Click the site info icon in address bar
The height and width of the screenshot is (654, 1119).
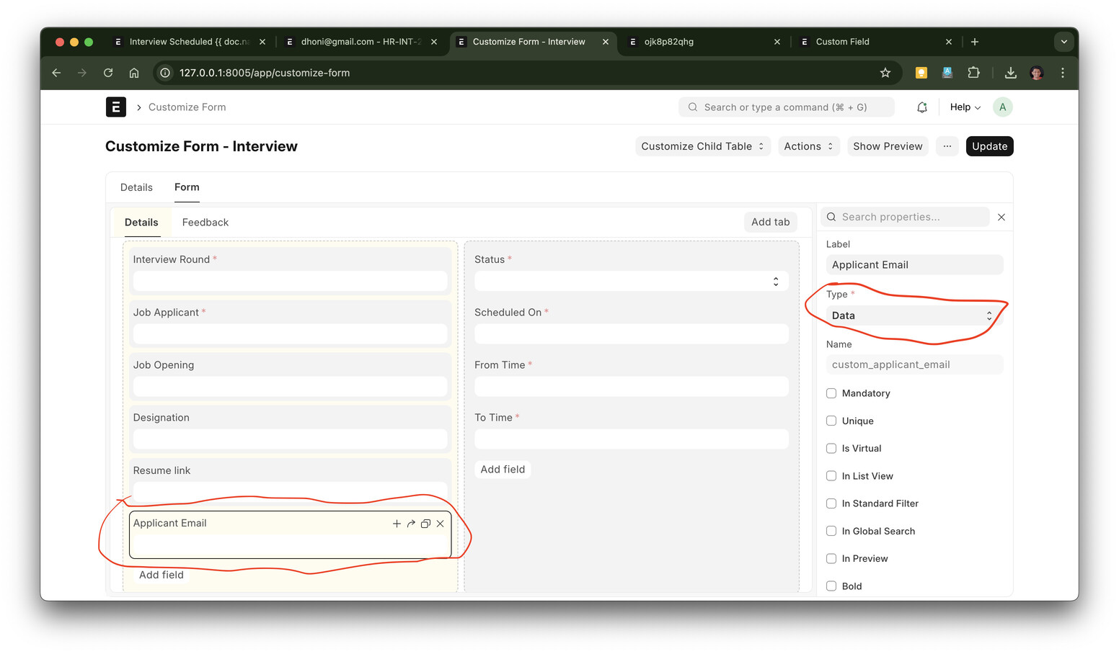[165, 73]
